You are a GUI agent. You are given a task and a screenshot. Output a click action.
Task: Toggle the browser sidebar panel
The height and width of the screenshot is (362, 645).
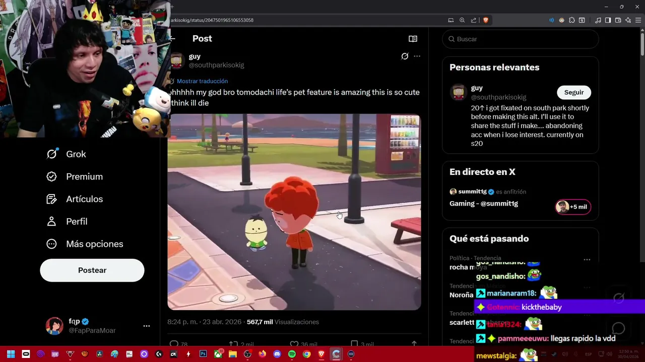click(608, 20)
